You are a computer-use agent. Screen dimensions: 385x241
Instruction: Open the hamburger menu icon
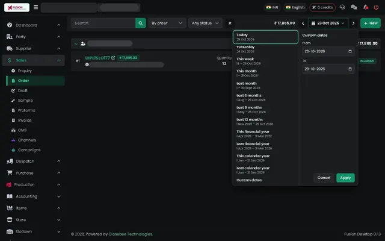[x=36, y=7]
